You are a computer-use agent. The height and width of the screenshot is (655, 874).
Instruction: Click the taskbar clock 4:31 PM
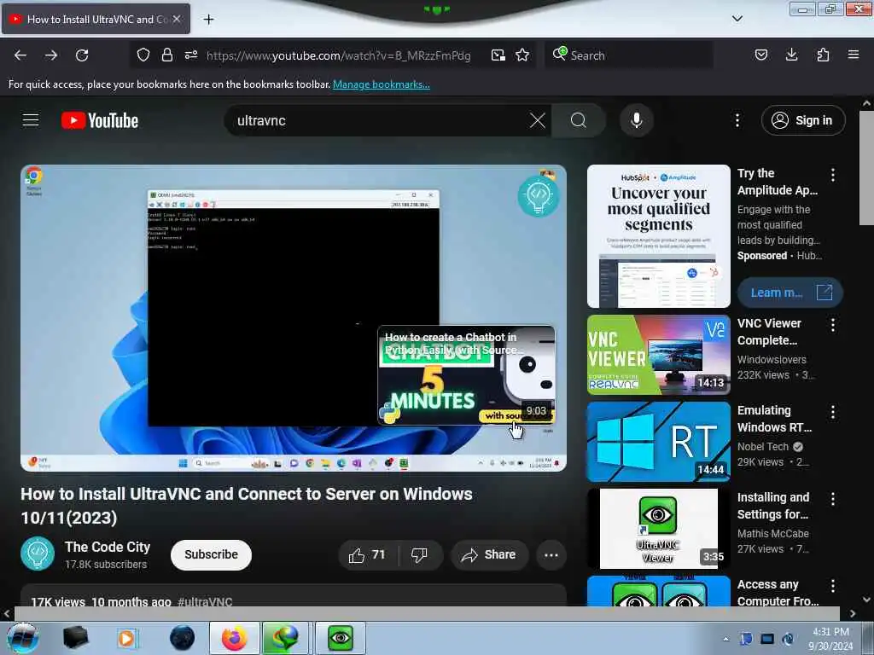point(830,639)
